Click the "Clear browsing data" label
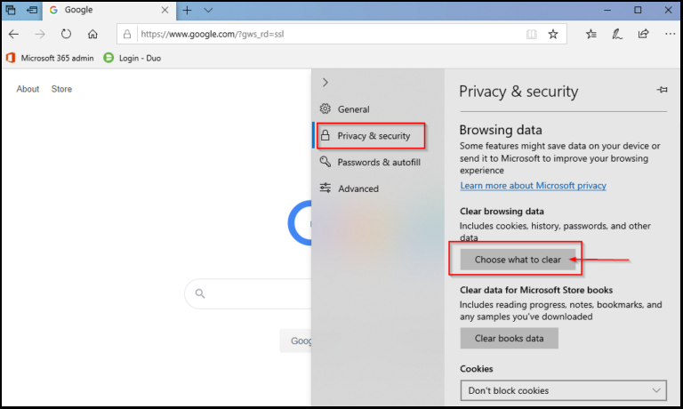Image resolution: width=683 pixels, height=409 pixels. 502,212
